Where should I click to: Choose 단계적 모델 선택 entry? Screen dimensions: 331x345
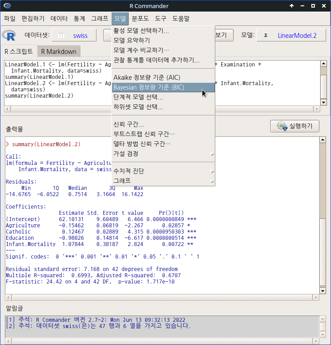[163, 97]
